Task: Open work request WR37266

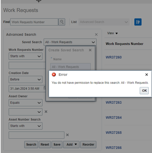Action: (x=114, y=148)
